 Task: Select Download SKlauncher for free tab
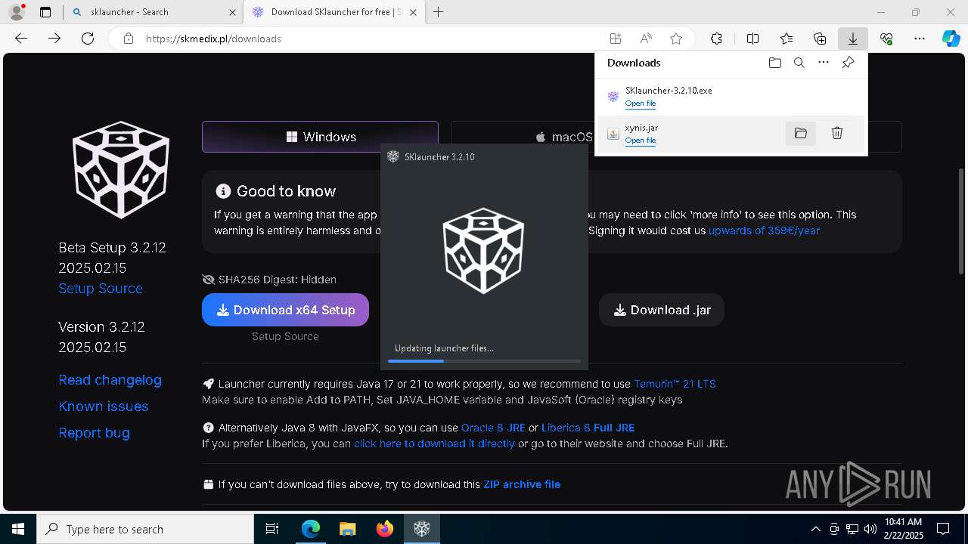pyautogui.click(x=335, y=12)
